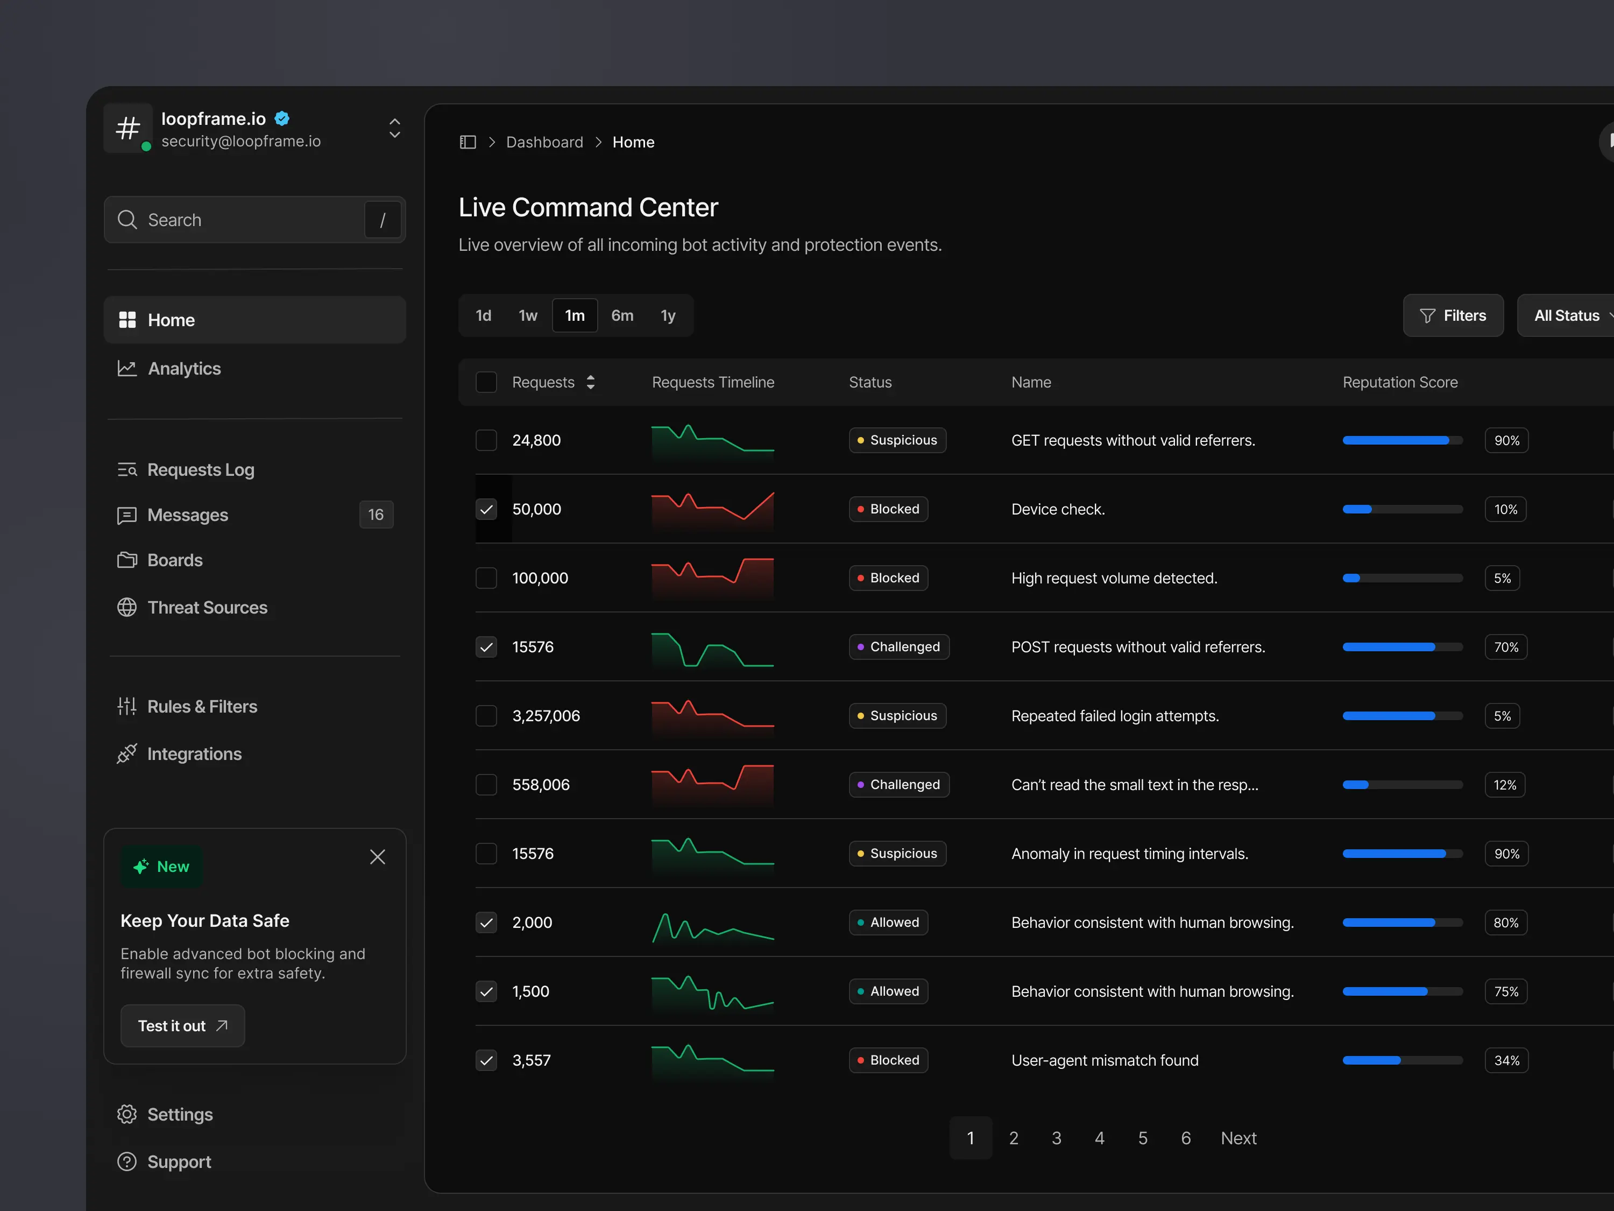
Task: Open Settings using the gear icon
Action: coord(127,1114)
